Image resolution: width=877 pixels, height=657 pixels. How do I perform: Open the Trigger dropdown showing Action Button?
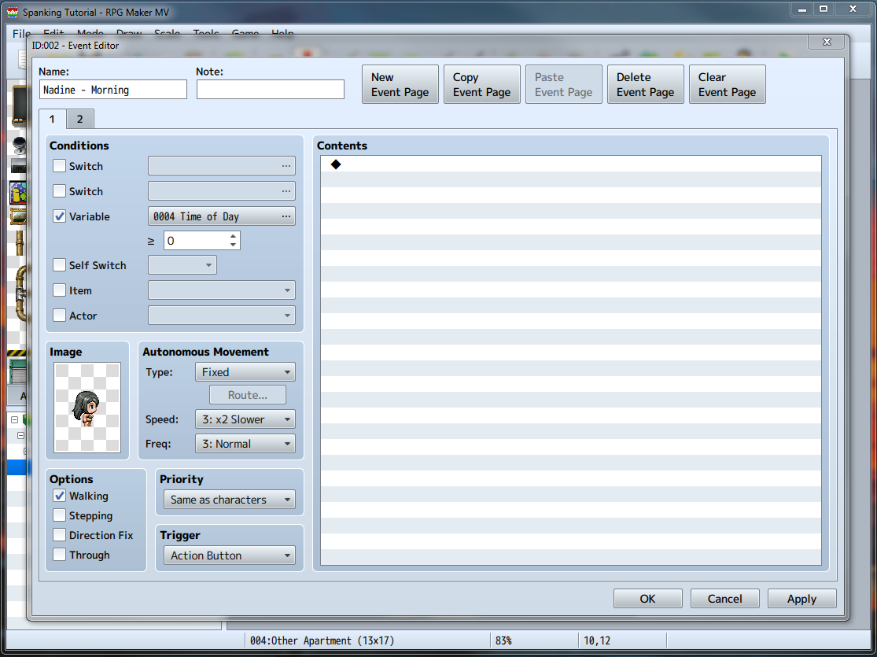230,555
